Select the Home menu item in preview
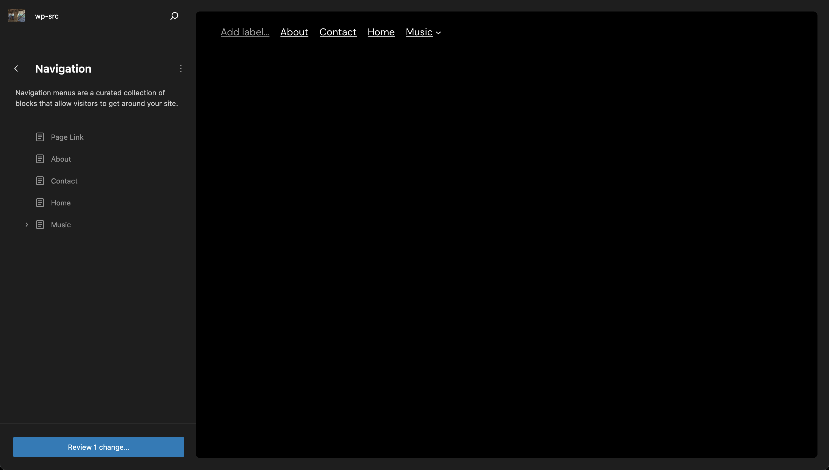Viewport: 829px width, 470px height. (x=381, y=32)
